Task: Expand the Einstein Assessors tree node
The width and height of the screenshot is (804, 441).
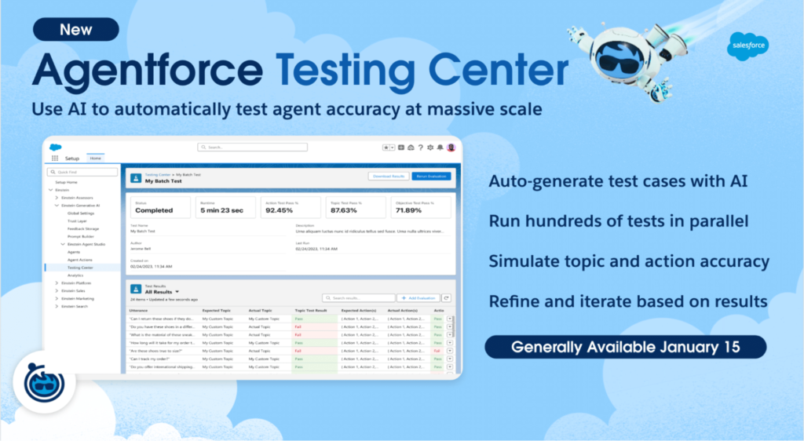Action: click(57, 198)
